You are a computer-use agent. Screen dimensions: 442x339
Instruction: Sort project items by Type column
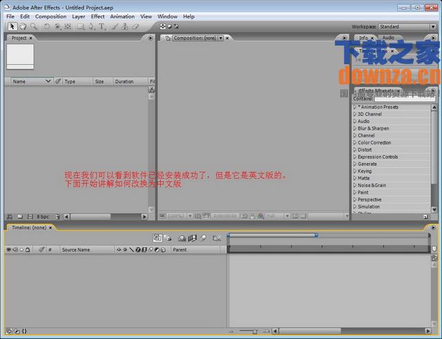tap(77, 81)
